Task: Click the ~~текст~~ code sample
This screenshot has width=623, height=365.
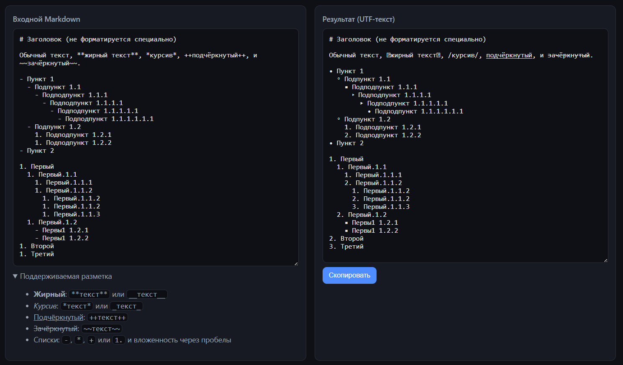Action: tap(102, 329)
